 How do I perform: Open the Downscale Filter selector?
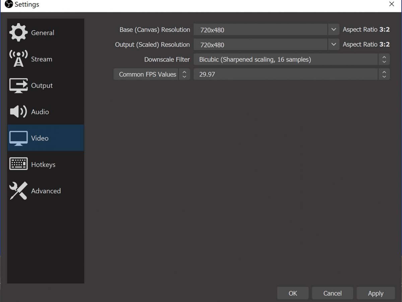coord(291,59)
